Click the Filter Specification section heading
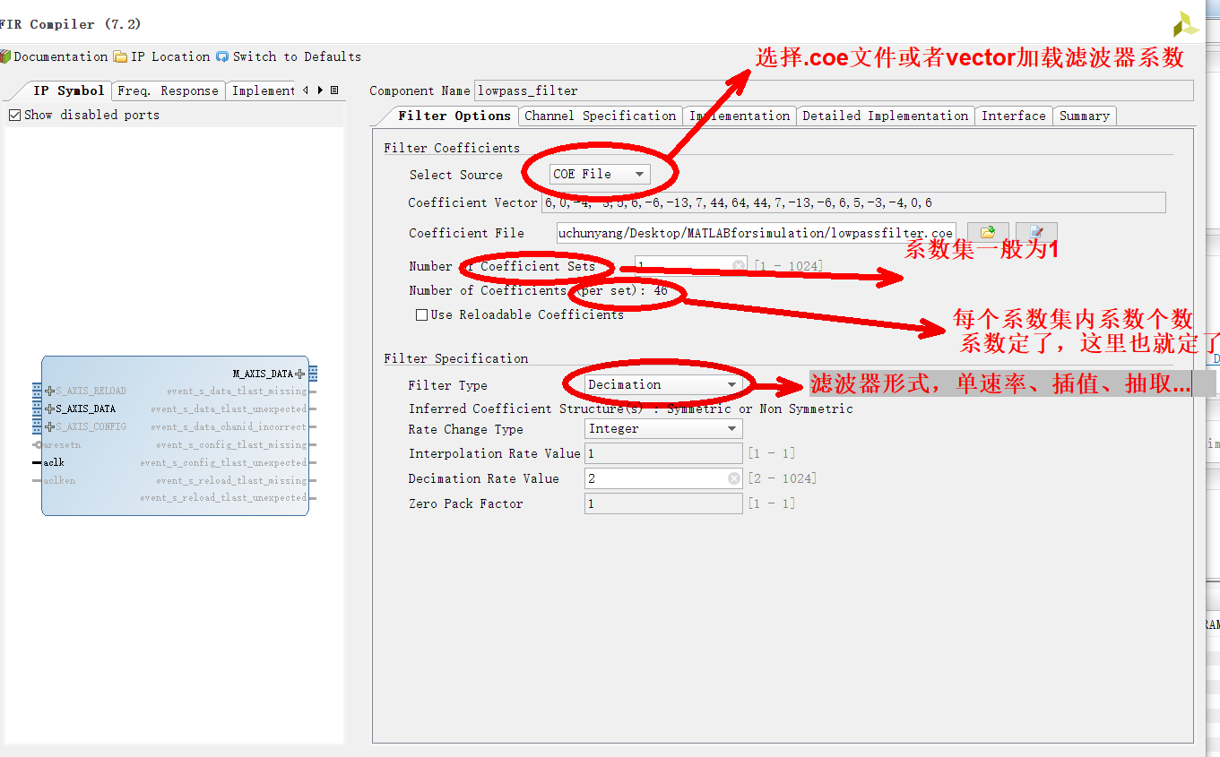The width and height of the screenshot is (1220, 757). point(456,358)
